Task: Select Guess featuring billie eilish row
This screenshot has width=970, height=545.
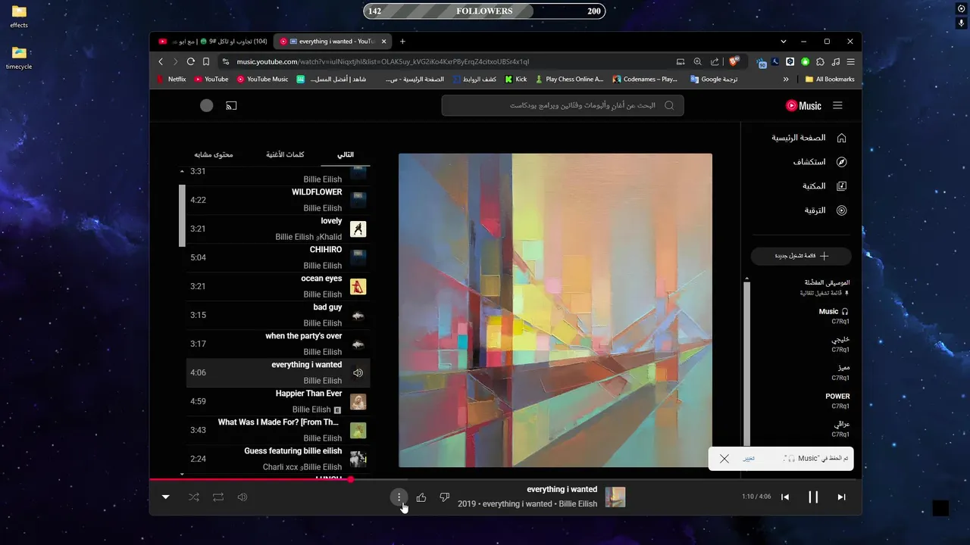Action: click(278, 459)
